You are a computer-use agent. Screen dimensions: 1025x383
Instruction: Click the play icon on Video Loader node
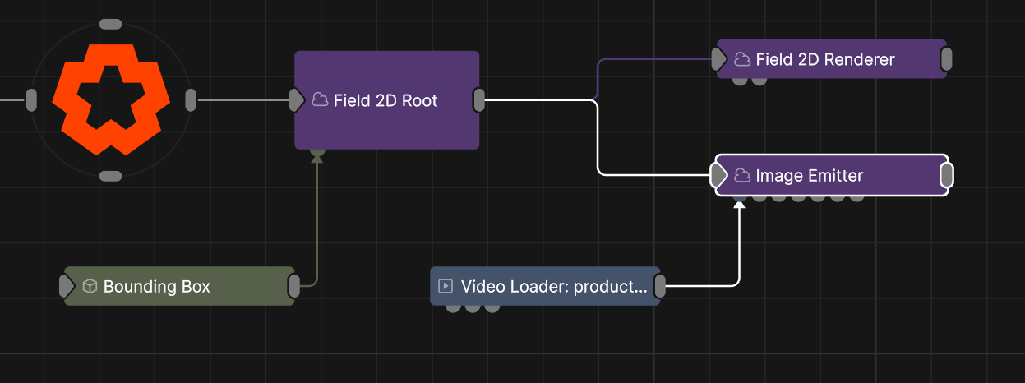(446, 286)
